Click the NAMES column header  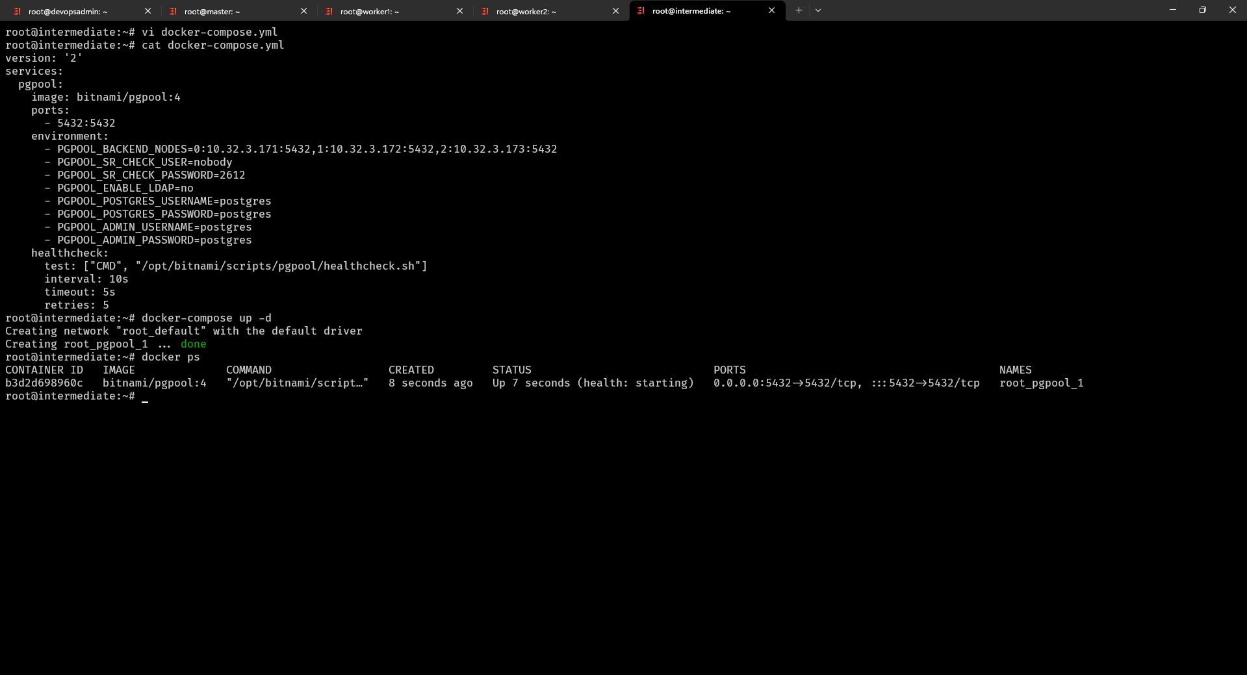coord(1015,370)
